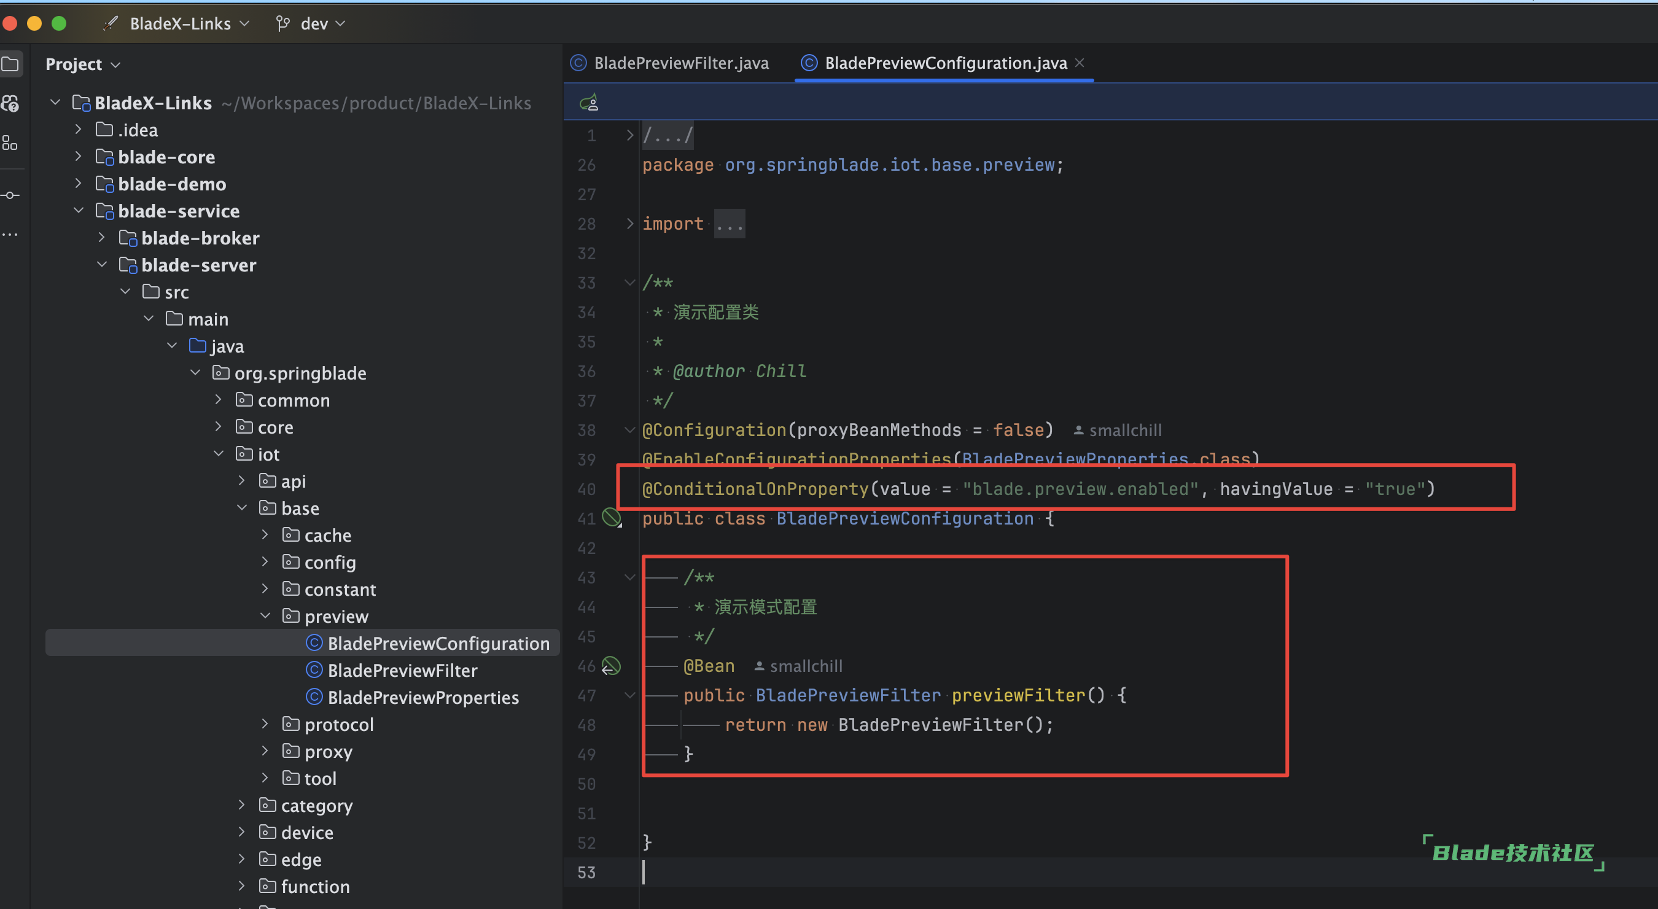Collapse the blade-service module
Screen dimensions: 1658x909
79,211
